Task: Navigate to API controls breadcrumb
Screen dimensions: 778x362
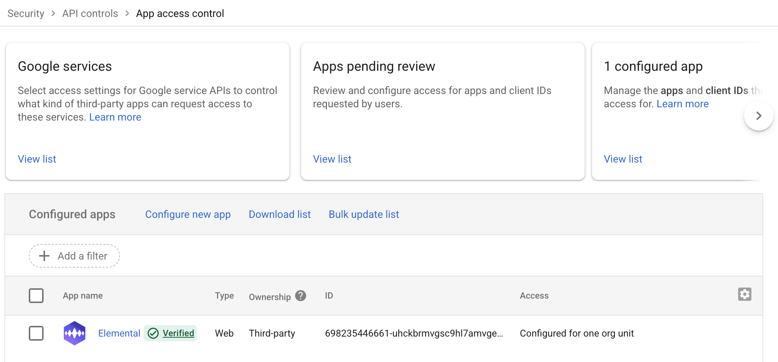Action: tap(90, 14)
